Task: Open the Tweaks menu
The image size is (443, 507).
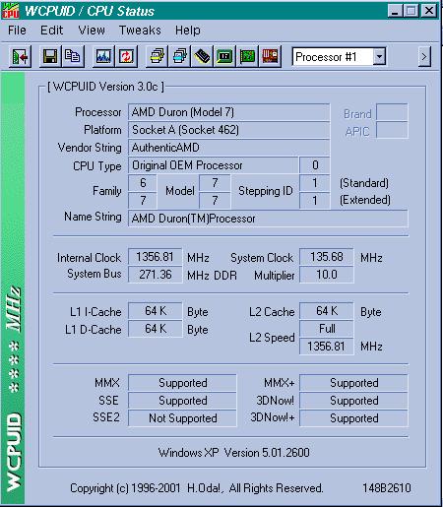Action: 140,31
